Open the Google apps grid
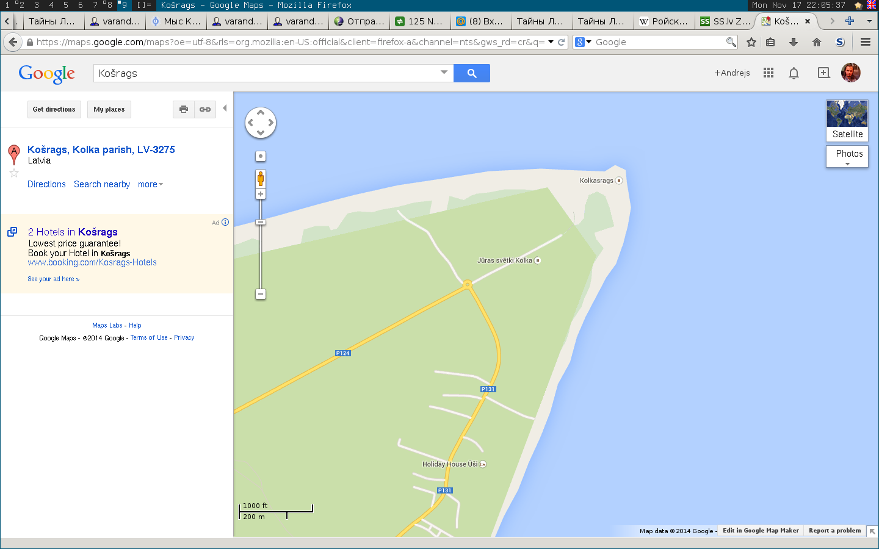 pos(769,73)
